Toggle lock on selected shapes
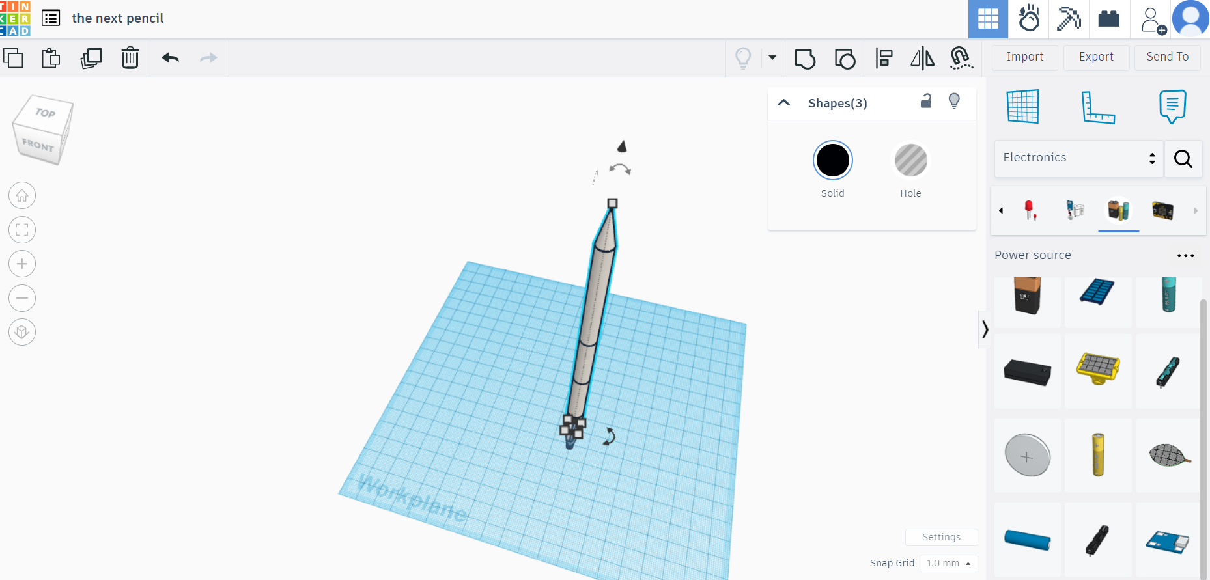This screenshot has width=1210, height=580. pos(926,101)
